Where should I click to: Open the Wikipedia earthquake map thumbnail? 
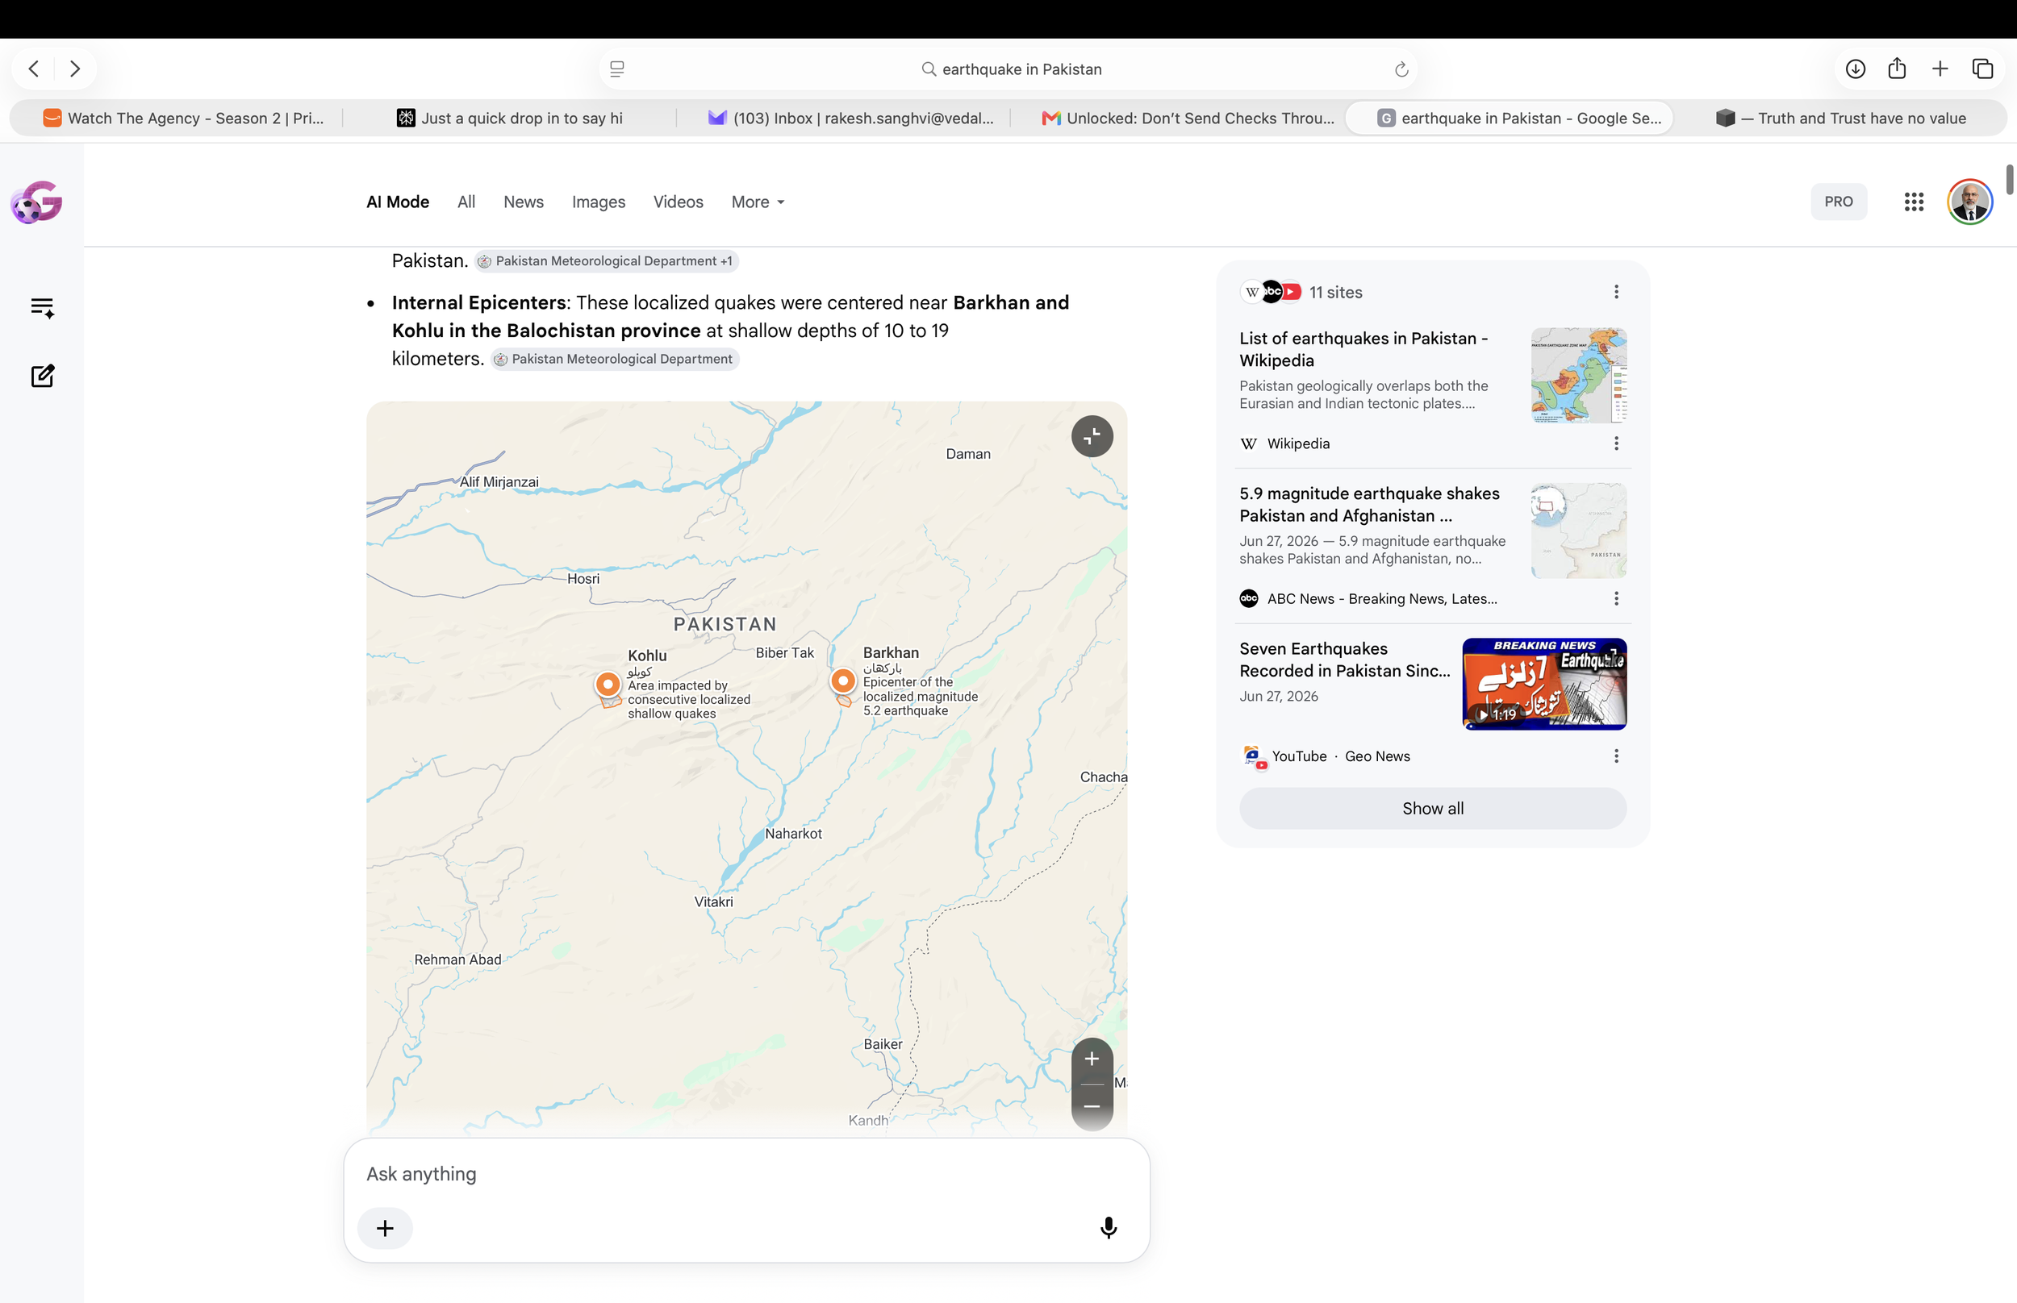[x=1579, y=376]
